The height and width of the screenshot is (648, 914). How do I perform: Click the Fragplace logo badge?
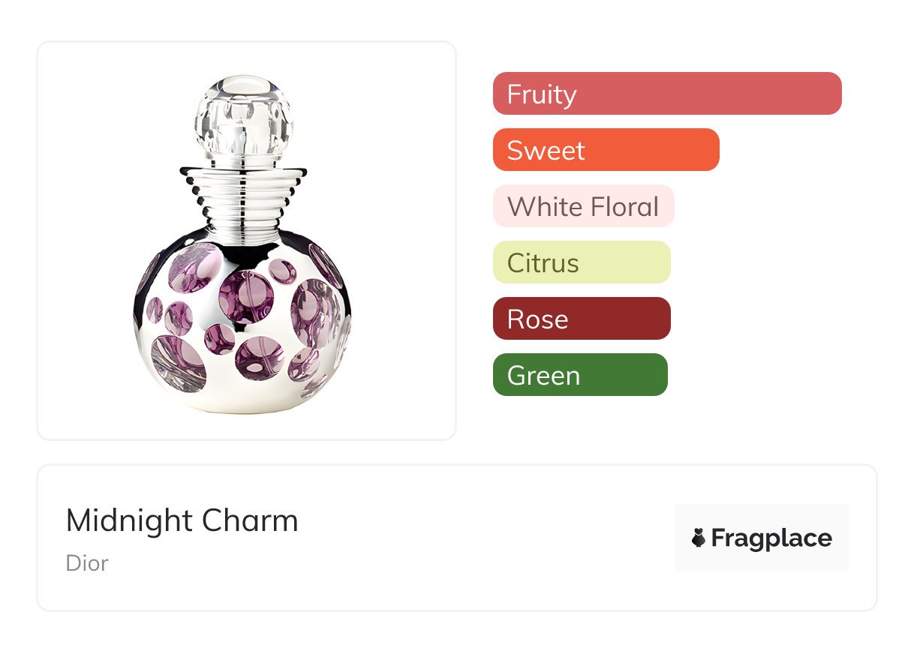coord(761,538)
